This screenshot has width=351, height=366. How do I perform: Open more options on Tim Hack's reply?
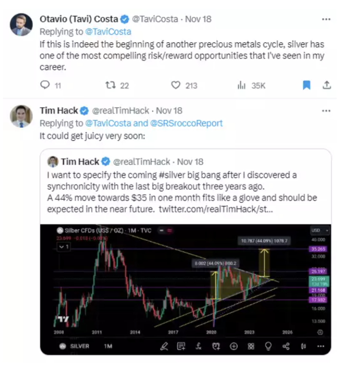point(327,110)
